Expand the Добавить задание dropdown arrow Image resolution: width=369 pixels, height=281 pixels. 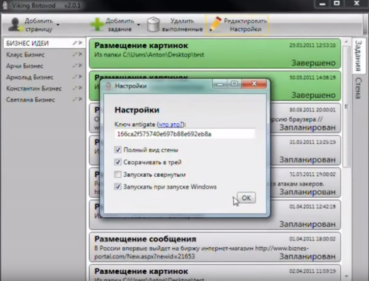pos(139,25)
